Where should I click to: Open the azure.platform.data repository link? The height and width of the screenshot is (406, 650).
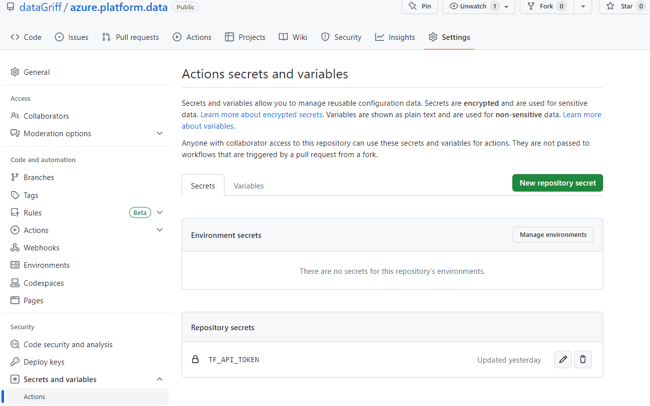(x=119, y=7)
